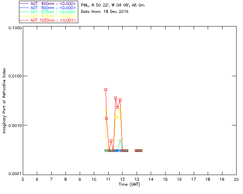Click the AOT 870nm legend entry
Viewport: 243px width, 194px height.
coord(48,16)
